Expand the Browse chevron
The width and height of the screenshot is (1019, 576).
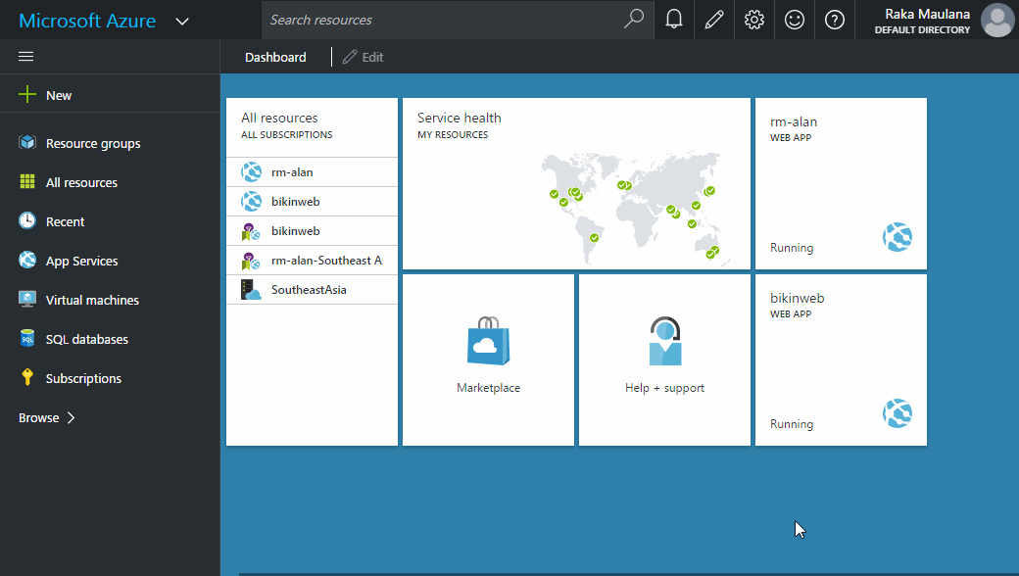pos(72,417)
